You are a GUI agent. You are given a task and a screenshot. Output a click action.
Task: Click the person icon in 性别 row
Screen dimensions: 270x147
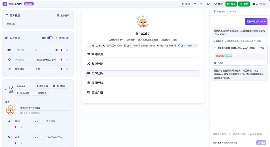point(9,121)
